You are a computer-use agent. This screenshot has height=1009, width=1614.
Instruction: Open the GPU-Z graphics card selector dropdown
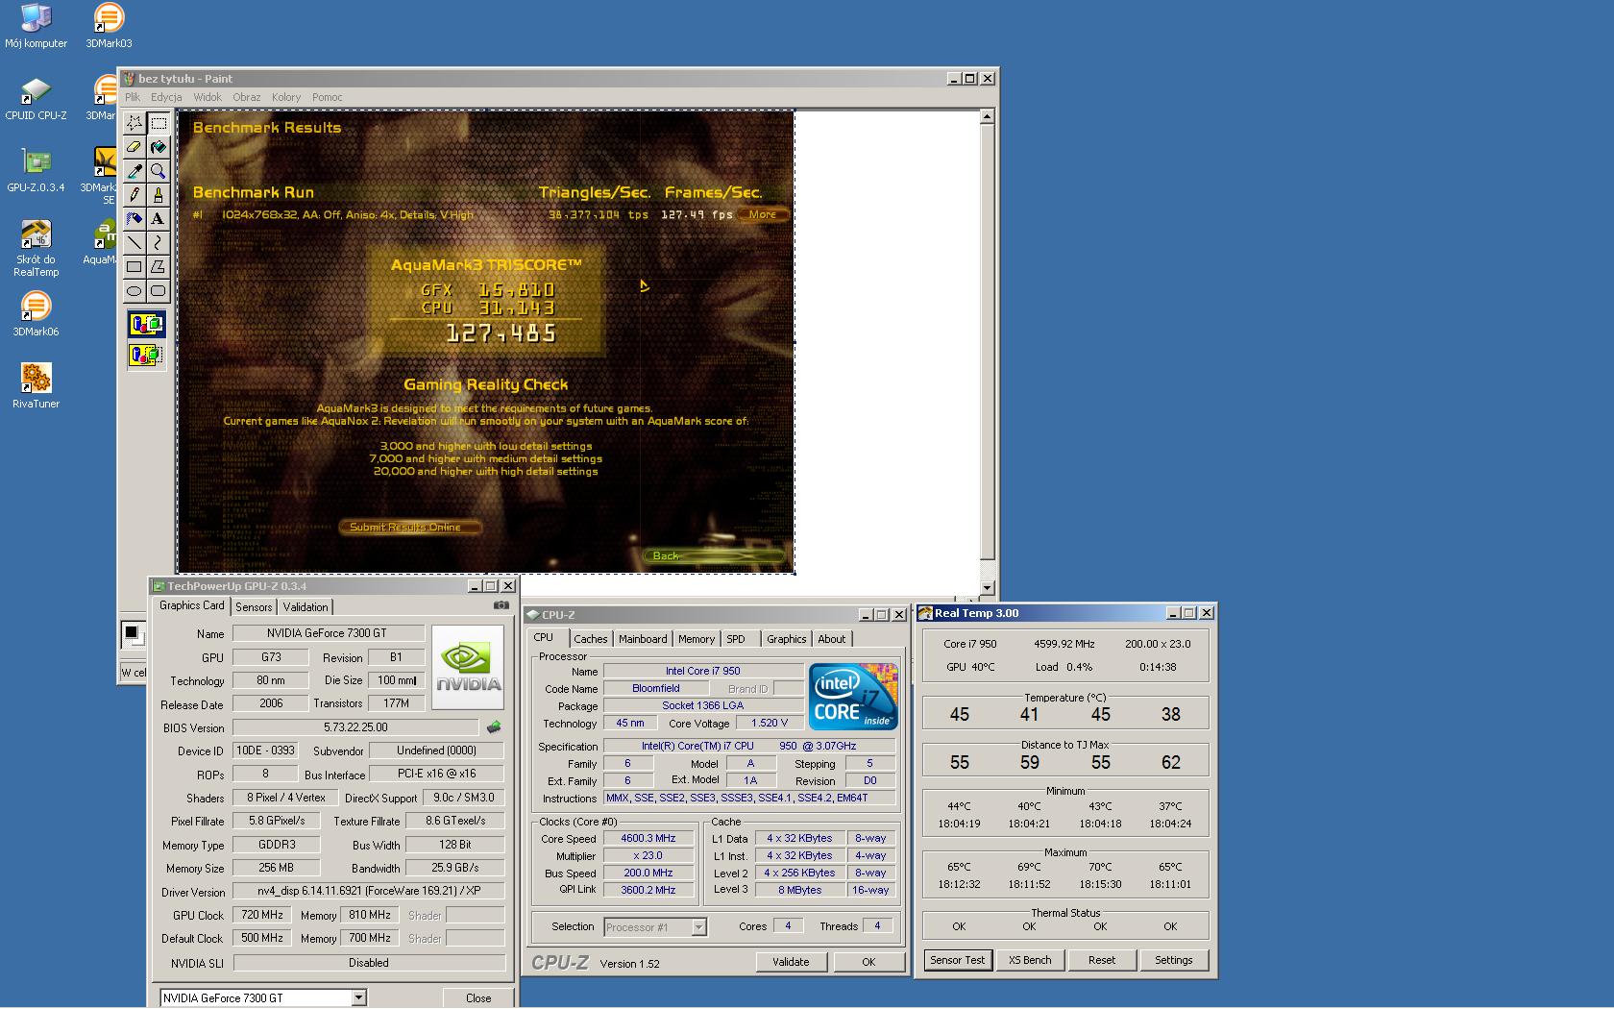click(x=358, y=997)
